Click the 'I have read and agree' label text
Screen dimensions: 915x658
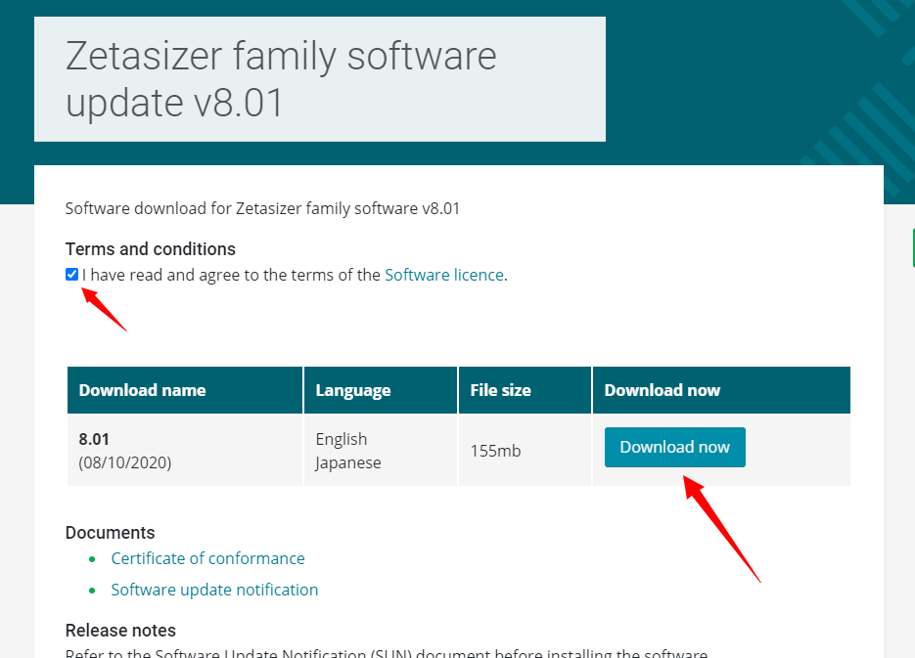pos(295,275)
